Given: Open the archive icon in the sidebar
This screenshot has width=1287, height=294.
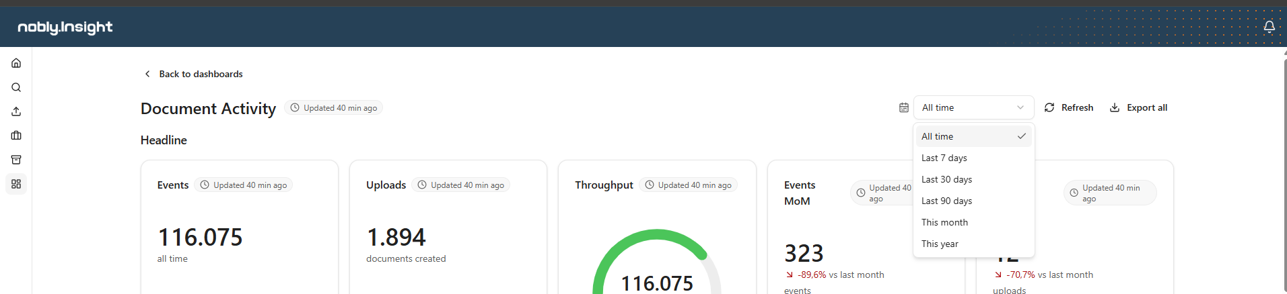Looking at the screenshot, I should coord(16,160).
